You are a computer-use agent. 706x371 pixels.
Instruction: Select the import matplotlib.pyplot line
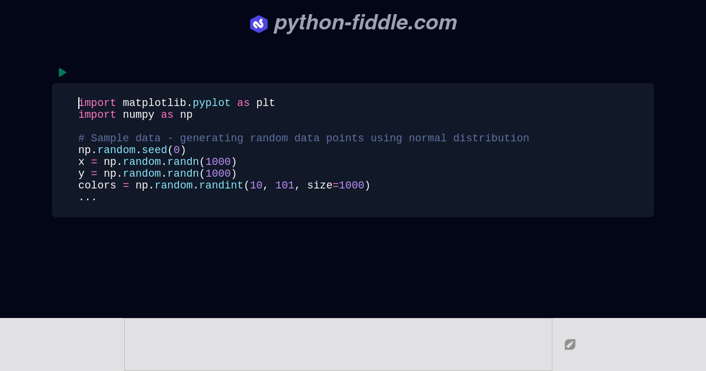coord(176,103)
